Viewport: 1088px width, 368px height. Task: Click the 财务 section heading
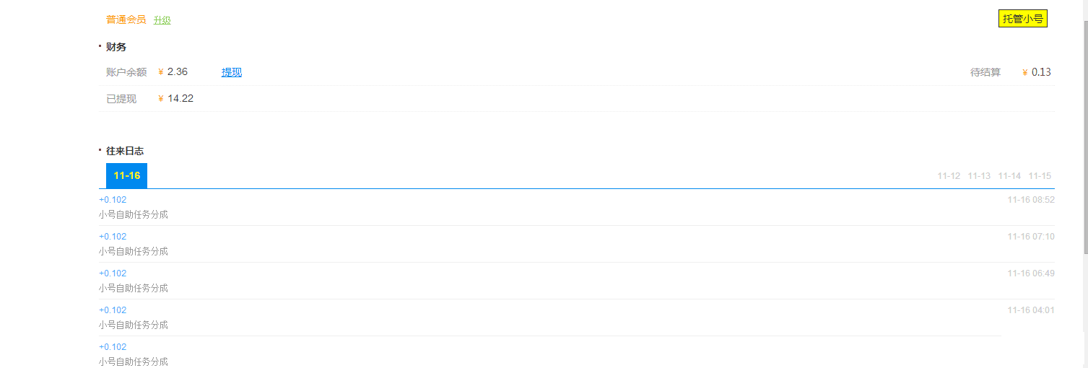click(116, 47)
